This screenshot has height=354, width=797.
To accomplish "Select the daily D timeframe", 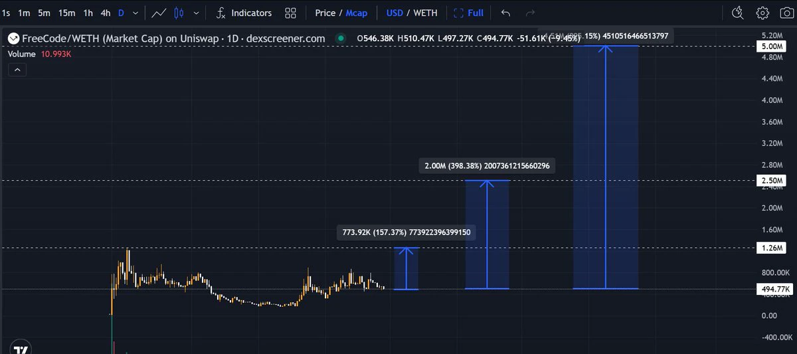I will pos(121,13).
